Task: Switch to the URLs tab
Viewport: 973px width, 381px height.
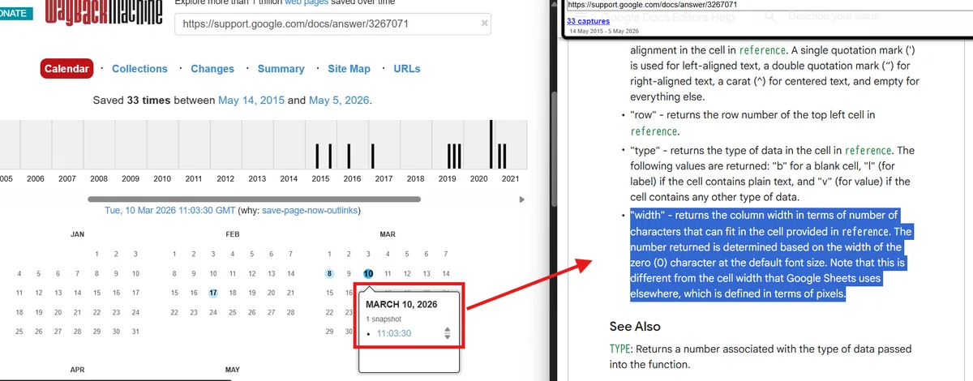Action: [x=407, y=69]
